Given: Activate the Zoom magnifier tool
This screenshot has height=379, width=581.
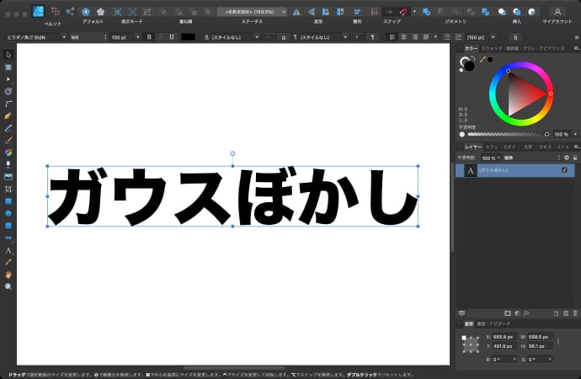Looking at the screenshot, I should pos(8,286).
